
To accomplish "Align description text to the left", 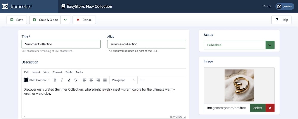I will pyautogui.click(x=84, y=80).
